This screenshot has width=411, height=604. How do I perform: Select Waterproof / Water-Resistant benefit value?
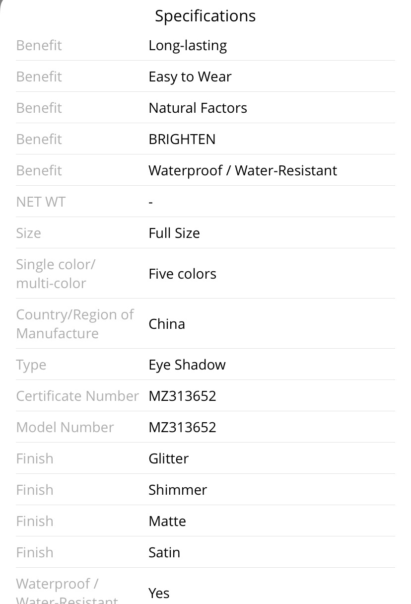[x=243, y=170]
